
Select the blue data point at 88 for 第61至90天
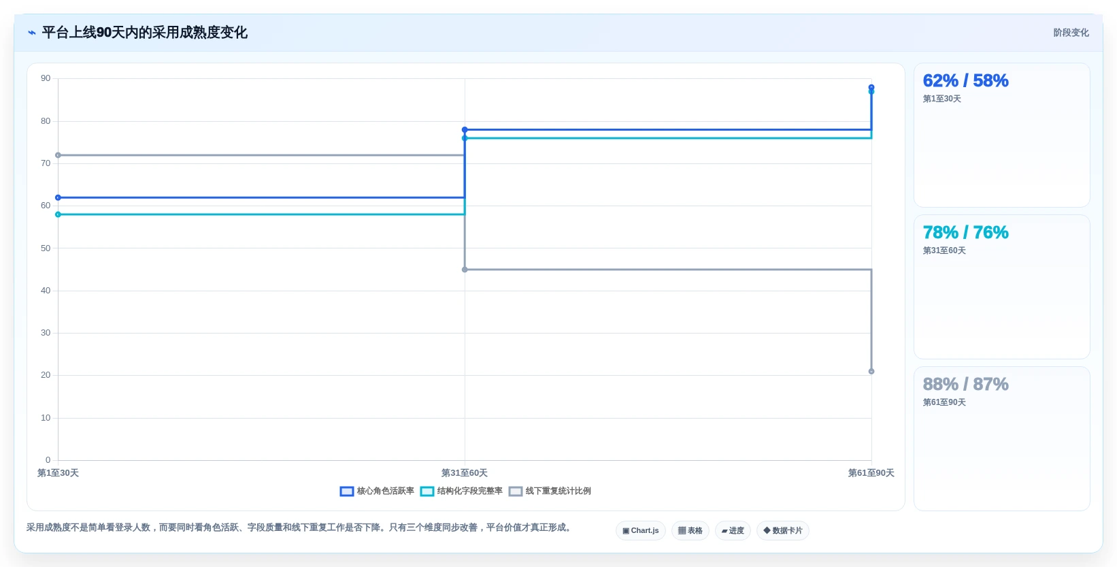[871, 87]
